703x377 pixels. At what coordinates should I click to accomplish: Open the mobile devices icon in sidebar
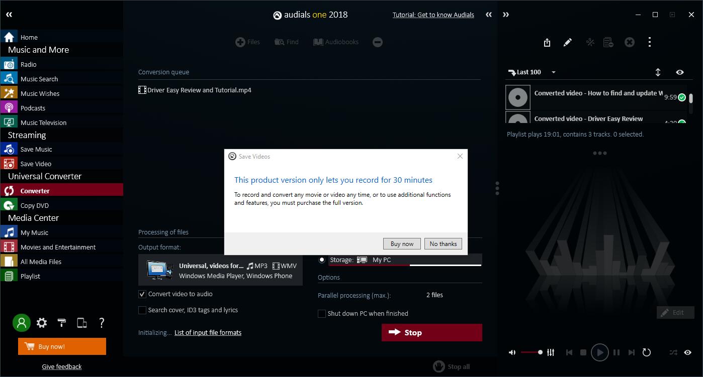click(x=81, y=323)
